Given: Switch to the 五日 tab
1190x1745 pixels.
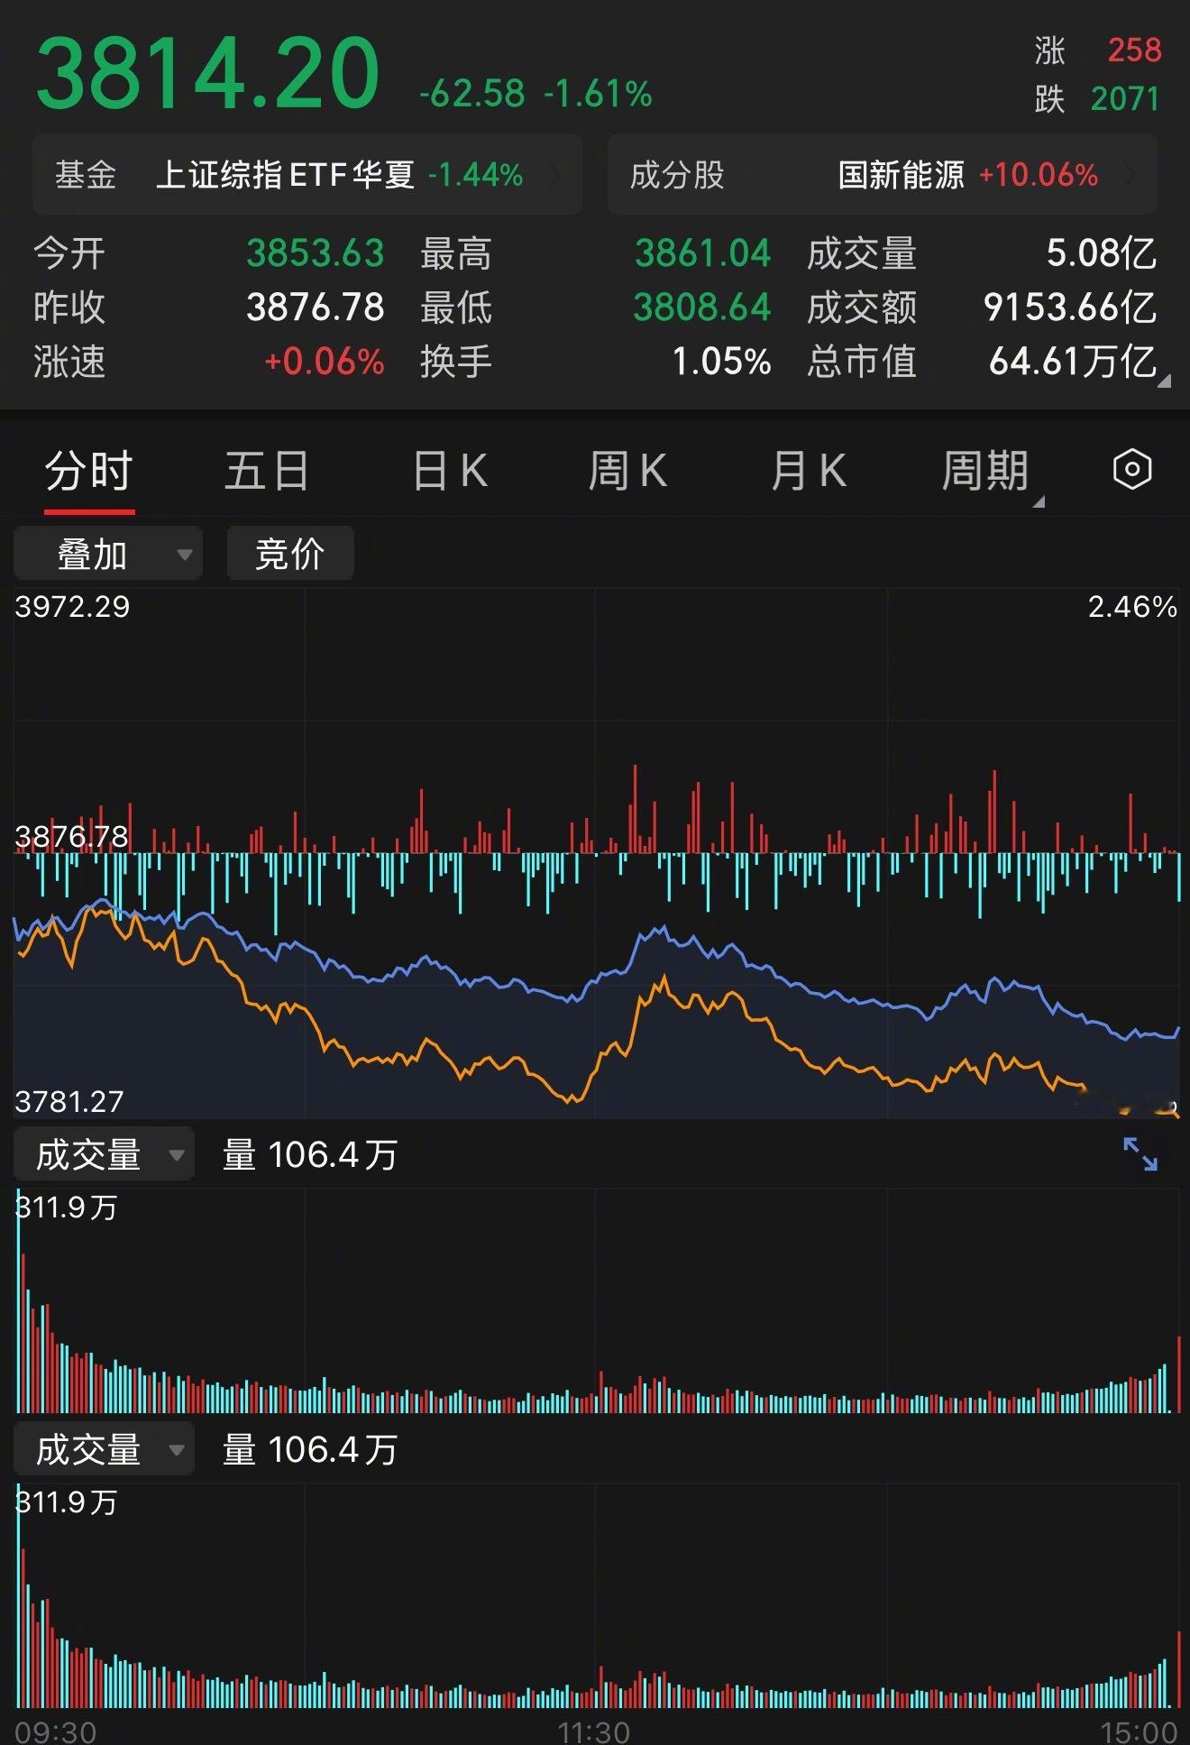Looking at the screenshot, I should pos(267,472).
